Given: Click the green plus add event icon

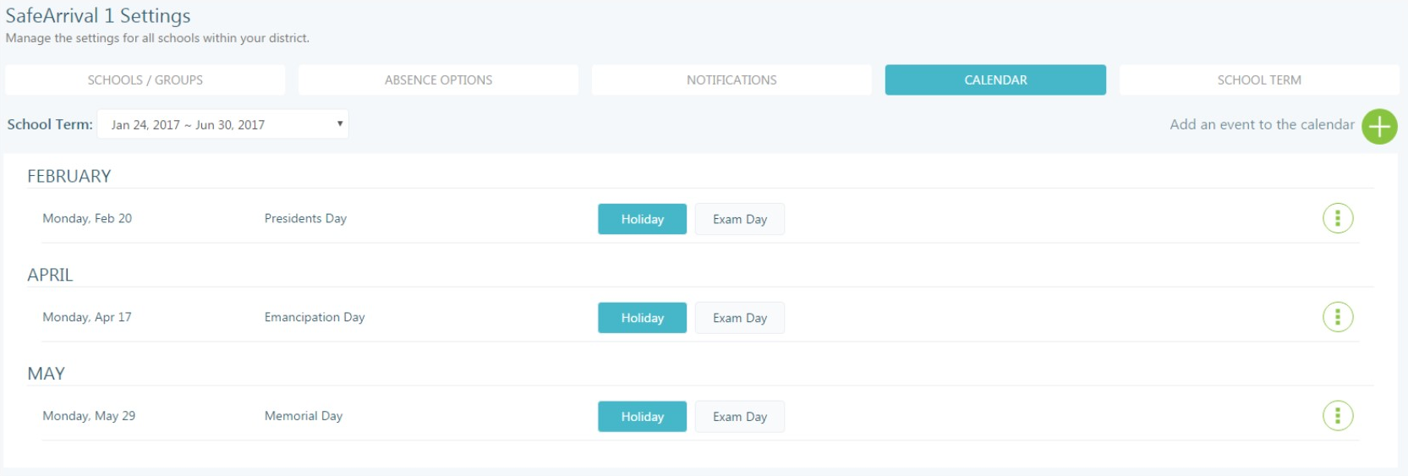Looking at the screenshot, I should 1379,127.
